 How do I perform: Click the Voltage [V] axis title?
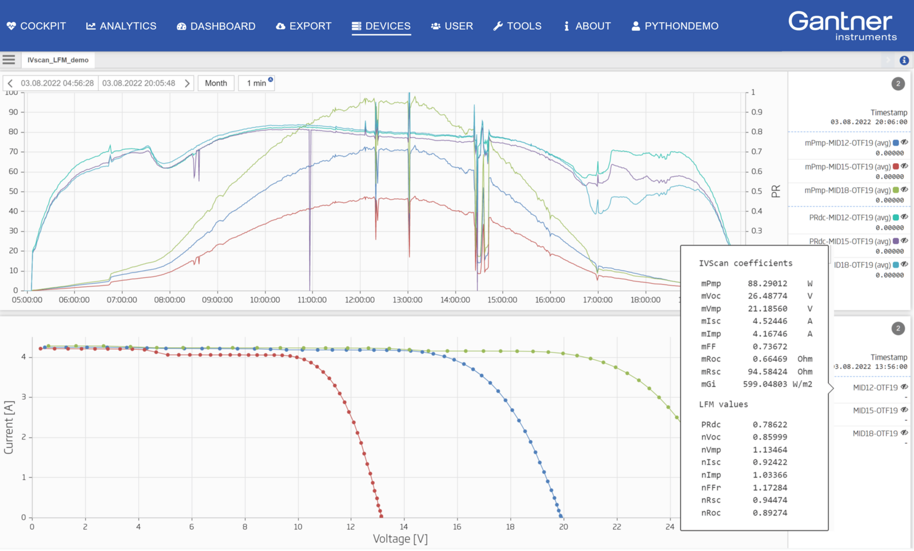point(400,538)
